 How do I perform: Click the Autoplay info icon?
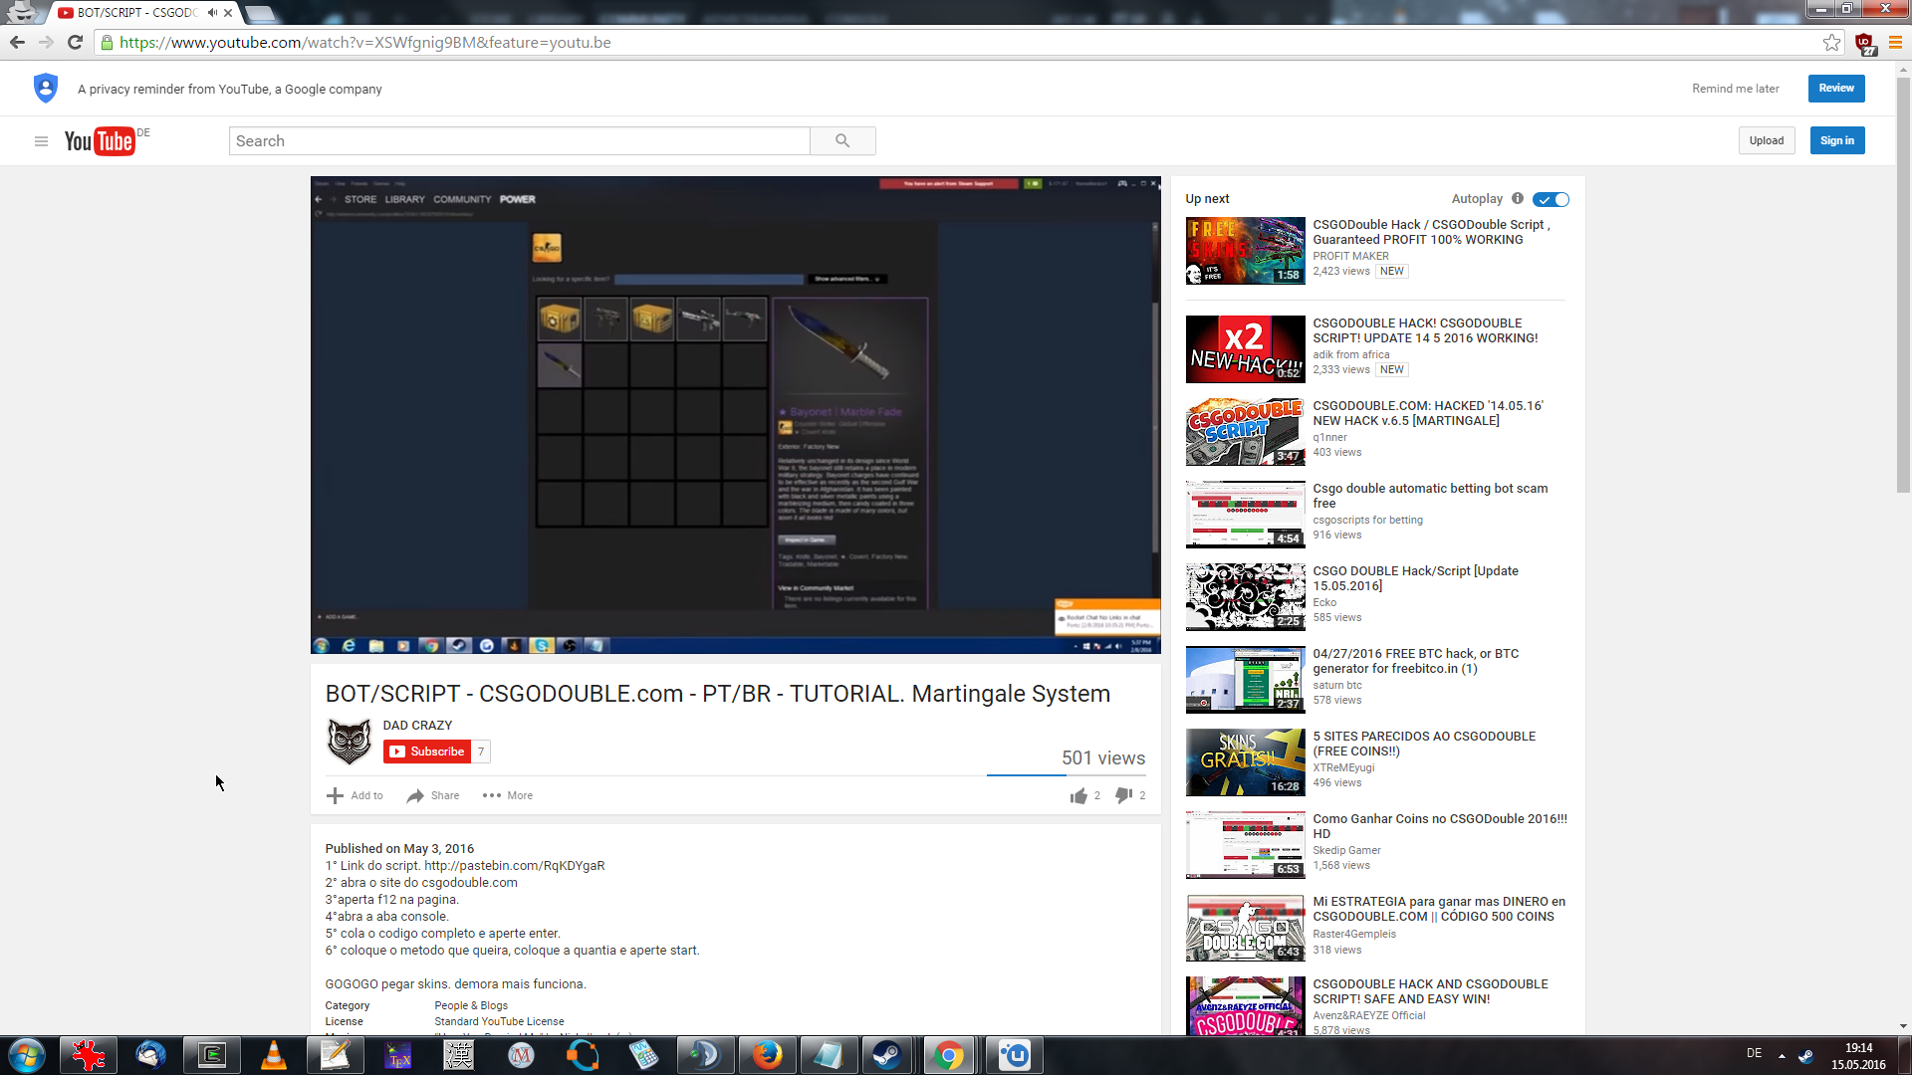(1518, 199)
